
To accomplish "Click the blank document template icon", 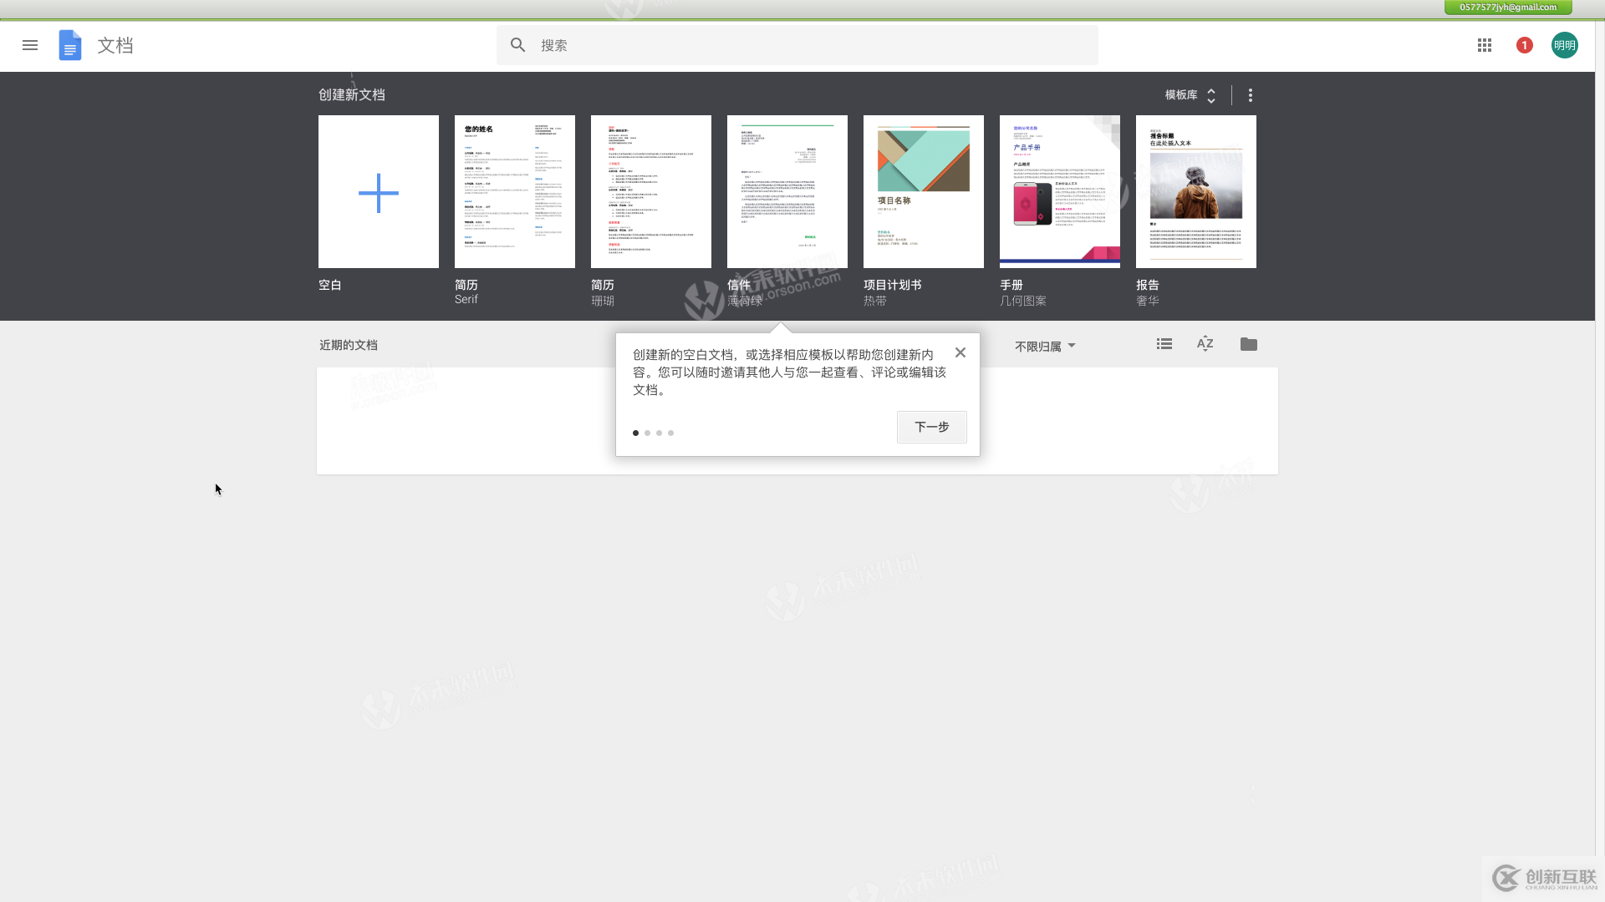I will pos(378,191).
